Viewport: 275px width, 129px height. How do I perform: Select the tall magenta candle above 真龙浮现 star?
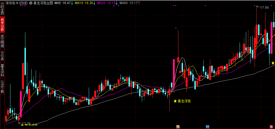pos(174,74)
